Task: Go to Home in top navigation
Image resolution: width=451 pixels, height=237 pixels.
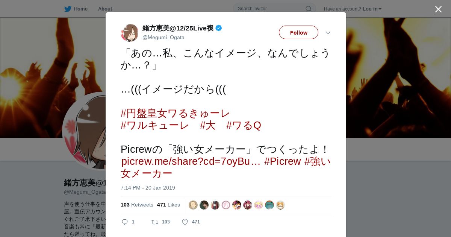Action: pos(80,9)
